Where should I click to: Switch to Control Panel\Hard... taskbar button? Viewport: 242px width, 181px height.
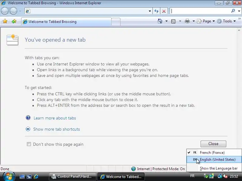73,176
